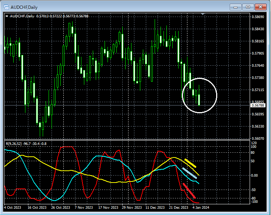Click the 29 Nov 2023 date label
Image resolution: width=271 pixels, height=215 pixels.
click(x=132, y=207)
